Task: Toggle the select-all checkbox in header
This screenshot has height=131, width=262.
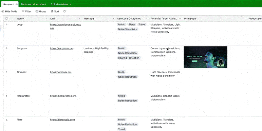Action: pyautogui.click(x=6, y=19)
